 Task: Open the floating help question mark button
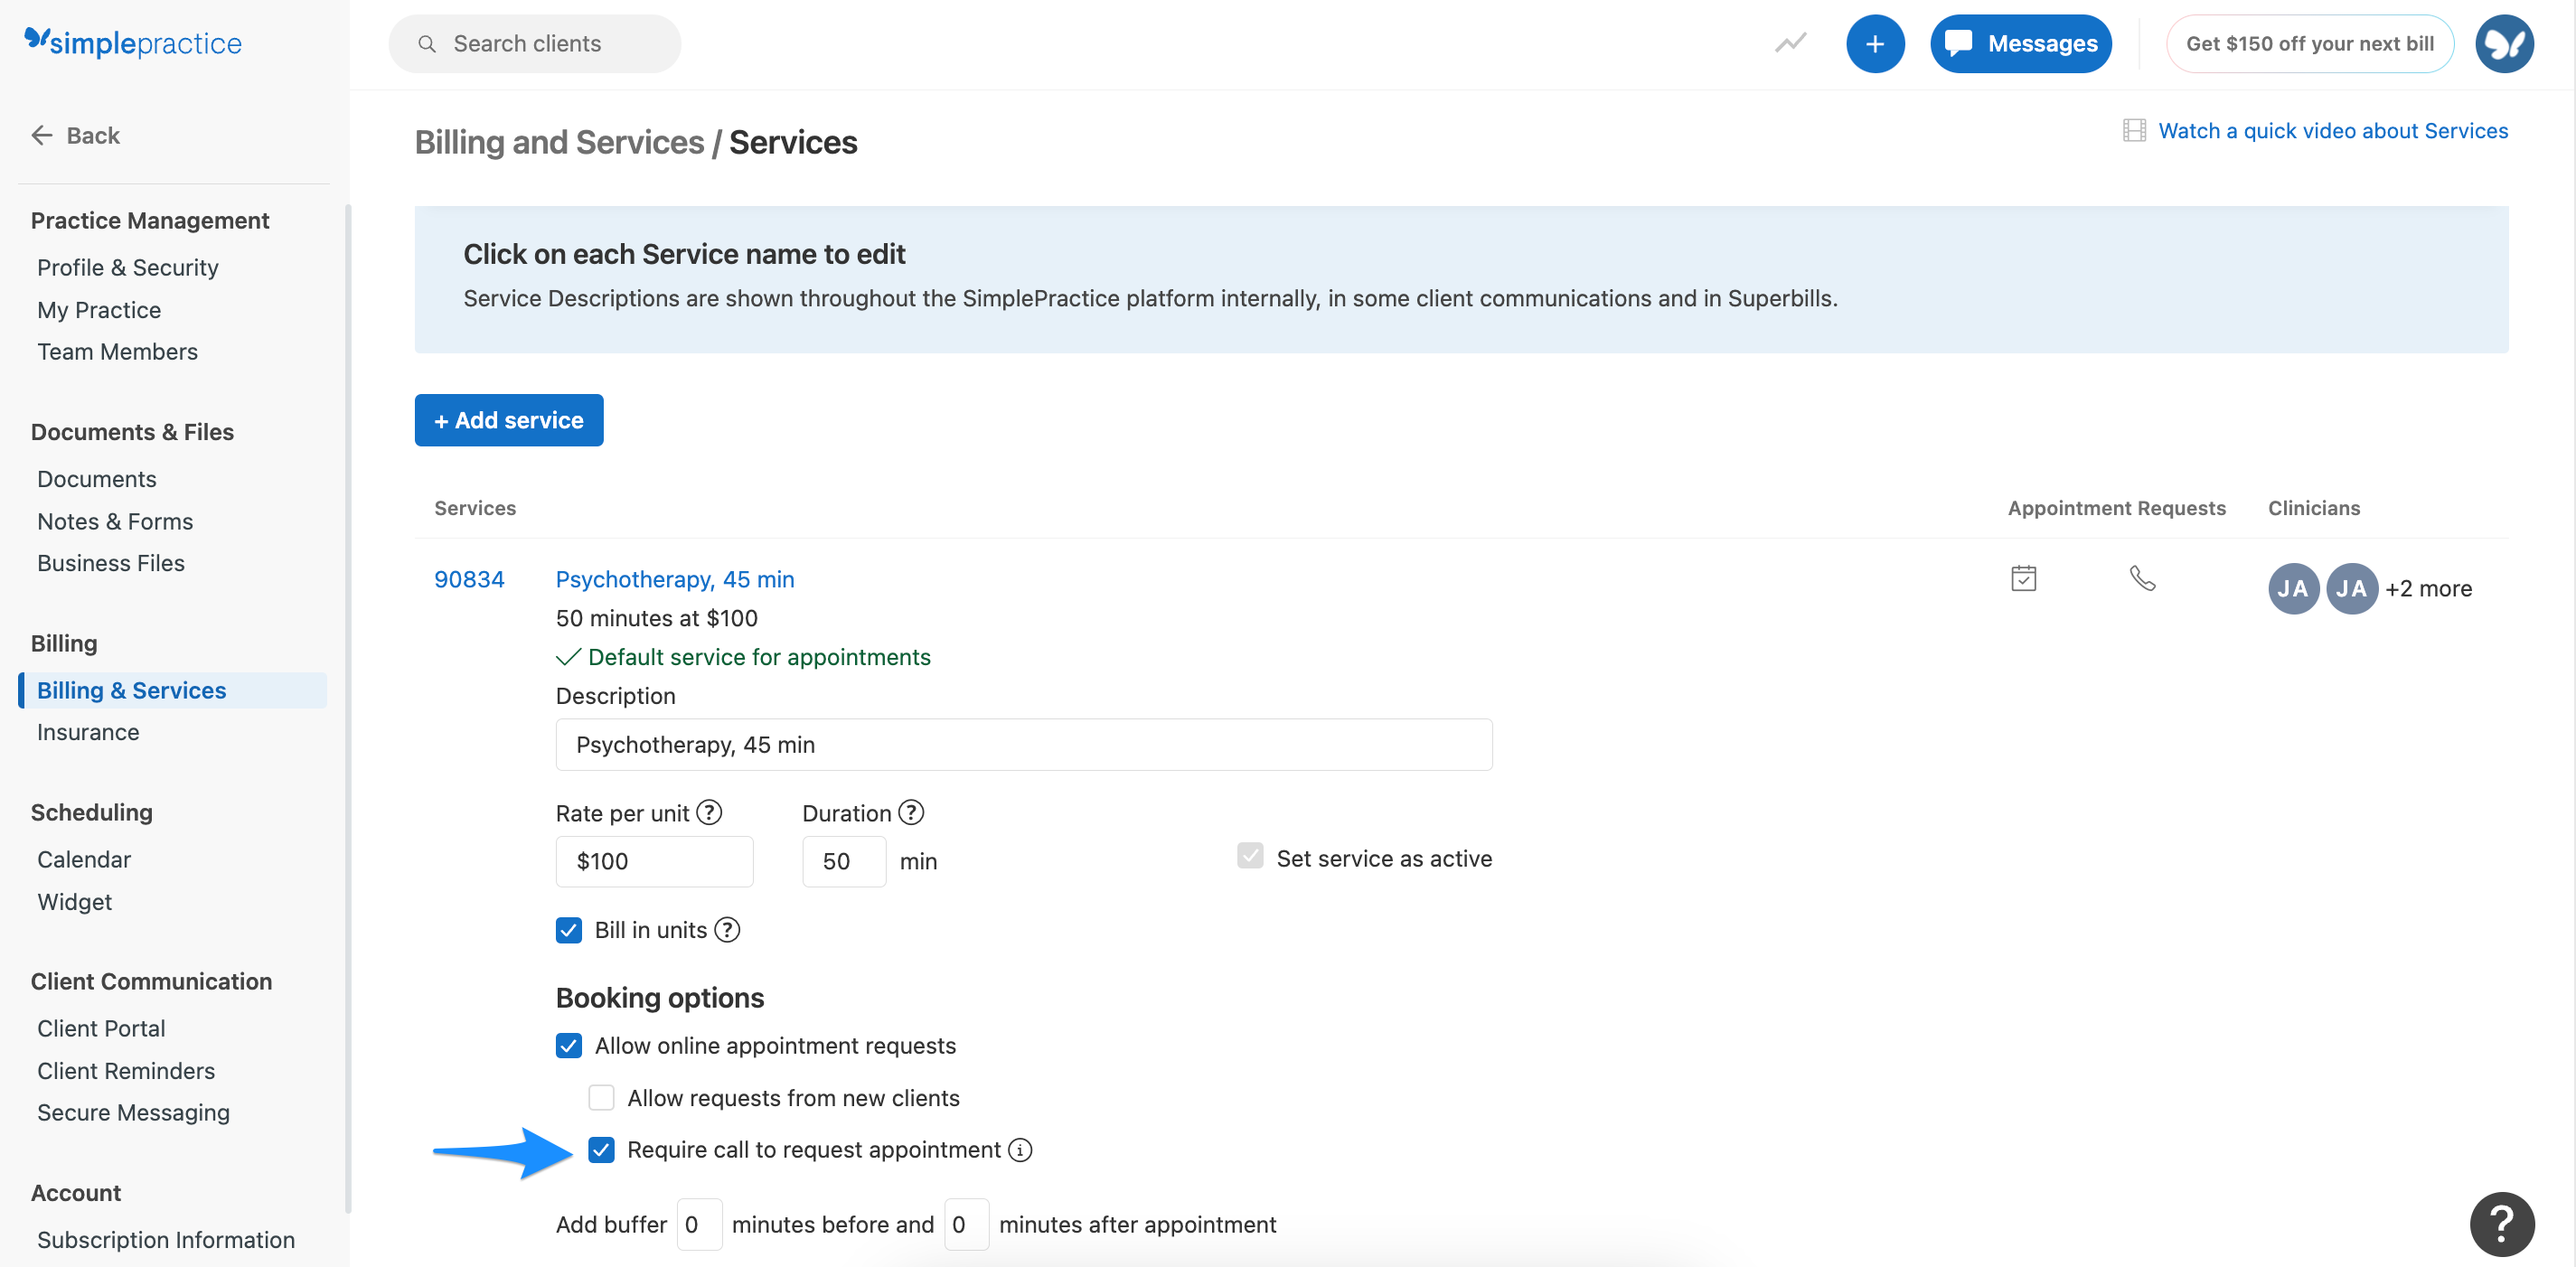point(2502,1222)
